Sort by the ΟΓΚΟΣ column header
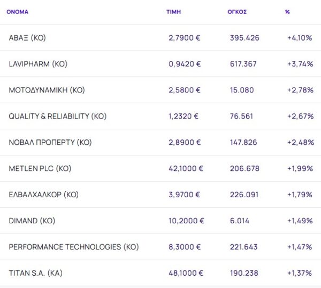This screenshot has width=321, height=288. click(x=237, y=12)
